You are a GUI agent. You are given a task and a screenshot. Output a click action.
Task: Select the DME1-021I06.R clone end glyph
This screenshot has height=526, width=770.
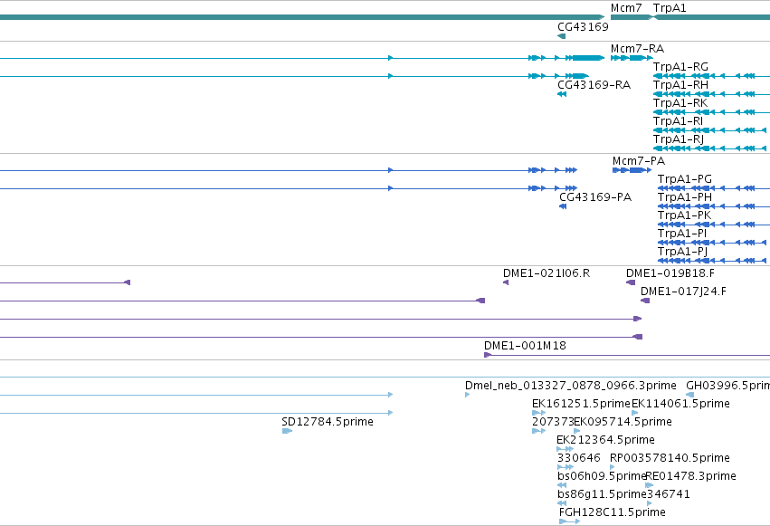pos(506,282)
